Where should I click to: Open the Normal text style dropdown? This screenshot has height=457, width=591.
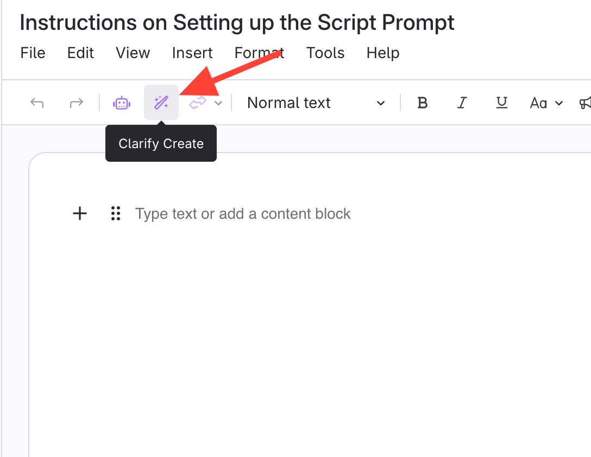tap(316, 103)
